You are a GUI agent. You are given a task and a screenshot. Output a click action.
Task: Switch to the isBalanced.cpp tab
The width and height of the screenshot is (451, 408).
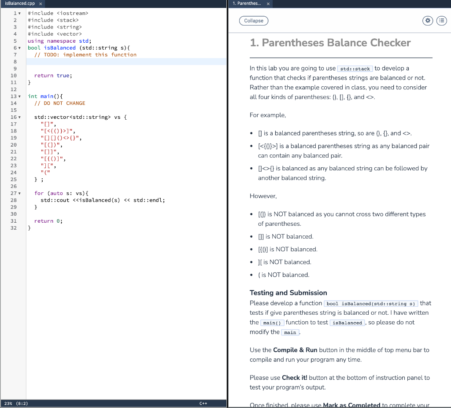(x=20, y=4)
